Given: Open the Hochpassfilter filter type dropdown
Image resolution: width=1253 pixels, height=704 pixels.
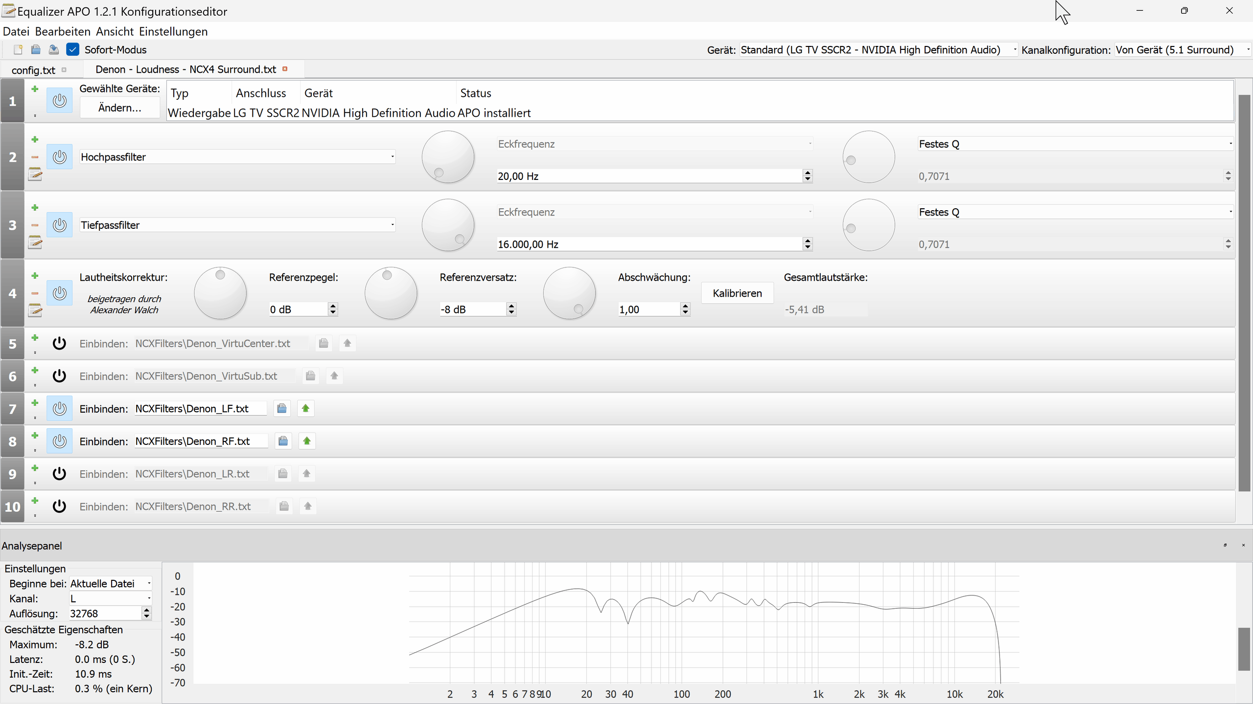Looking at the screenshot, I should (x=237, y=157).
